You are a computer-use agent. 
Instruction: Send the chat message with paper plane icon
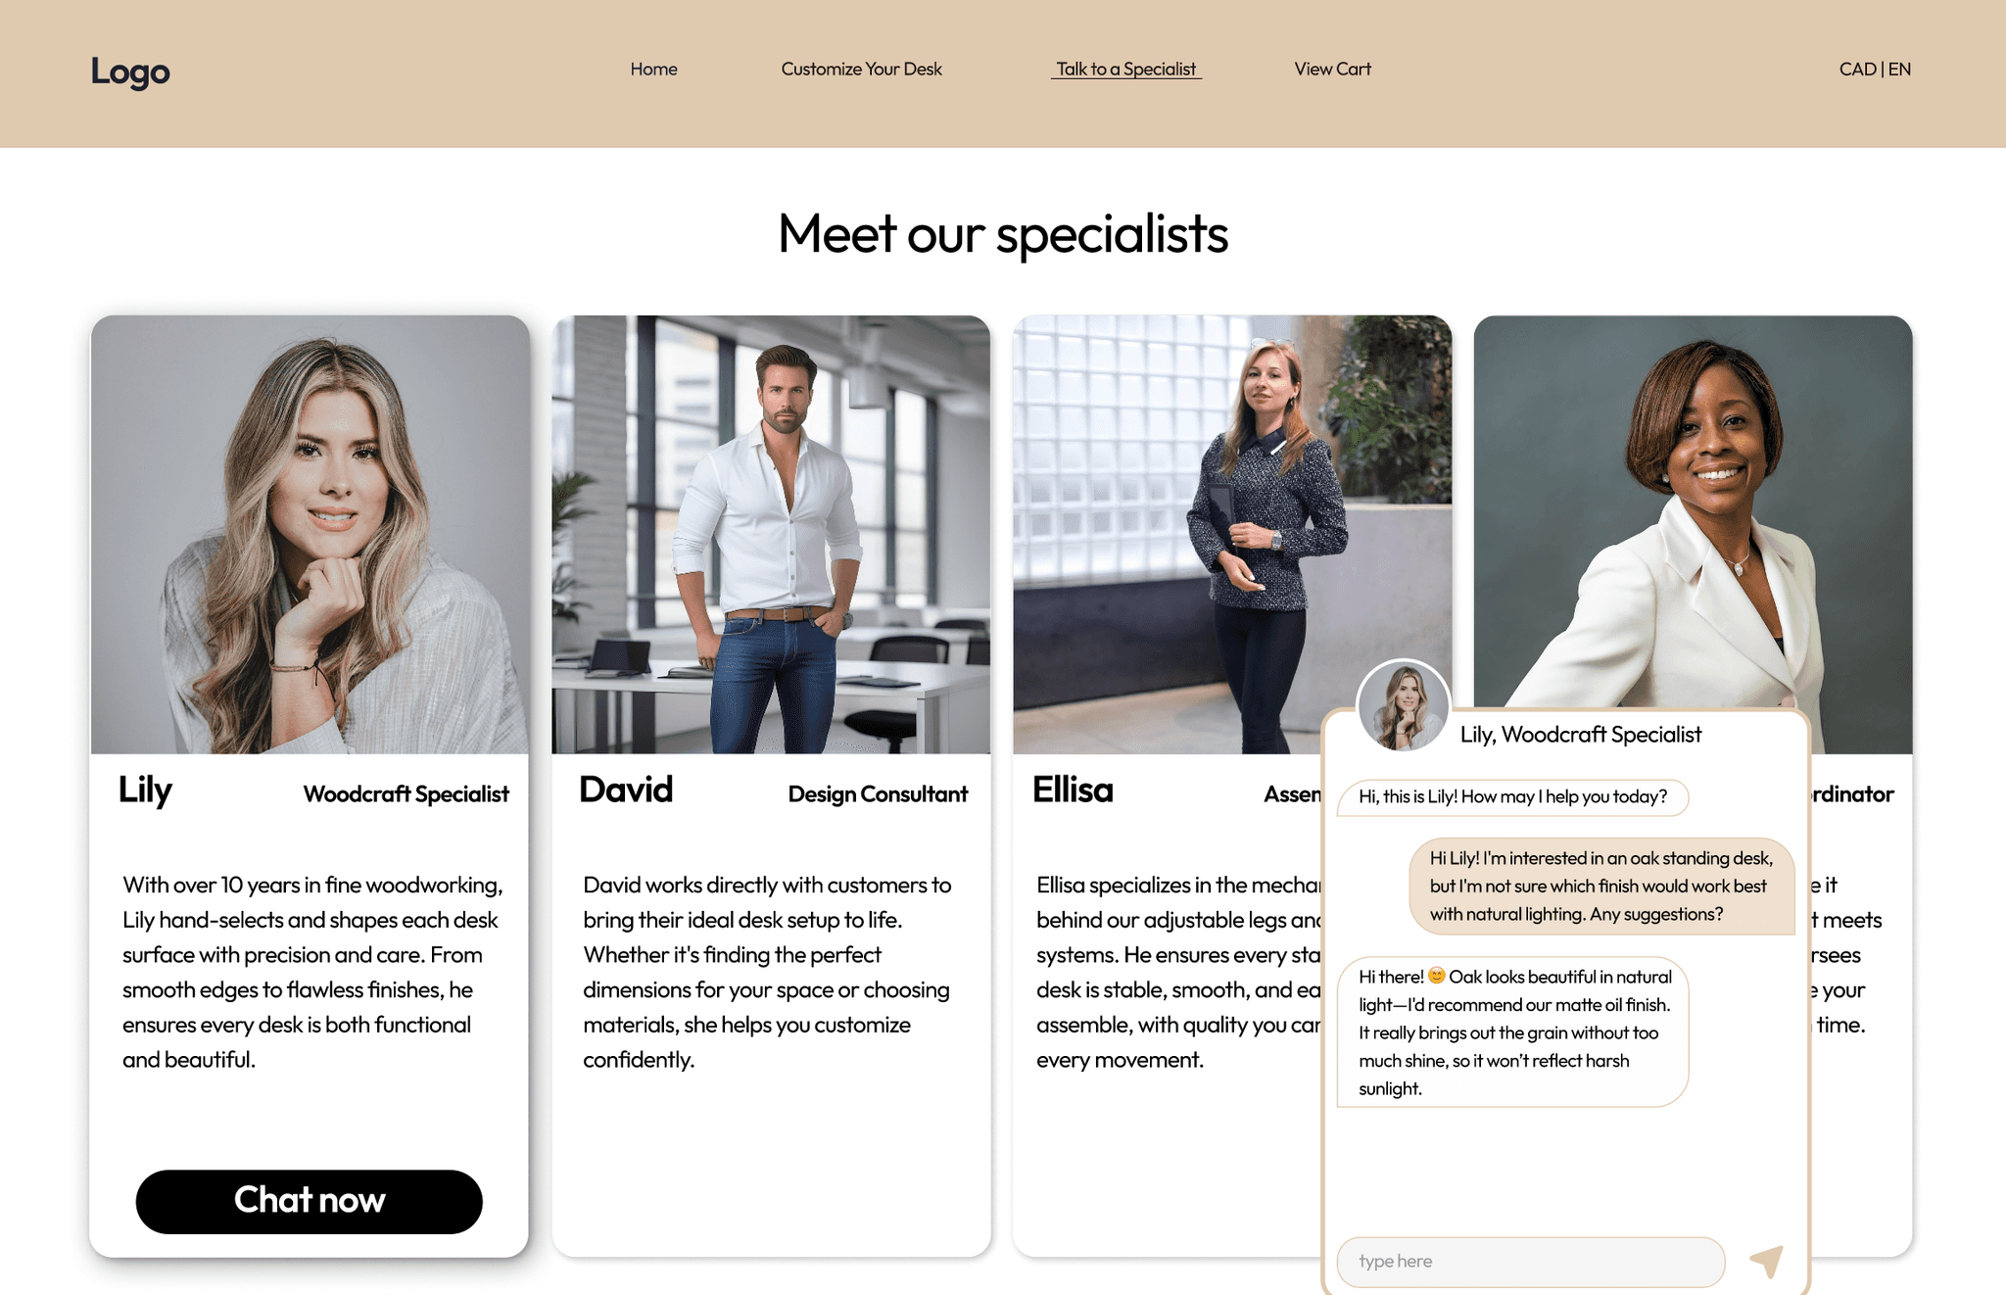(x=1767, y=1261)
